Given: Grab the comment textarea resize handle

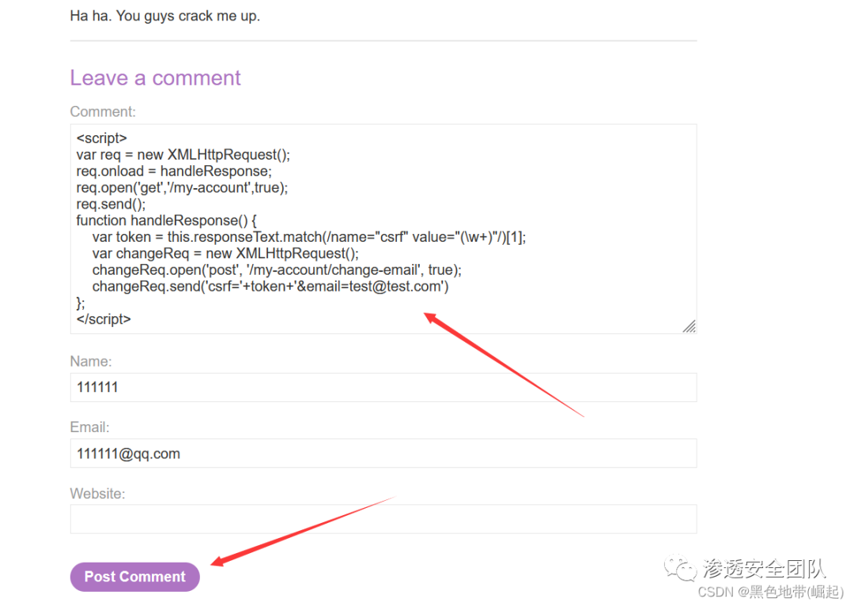Looking at the screenshot, I should 690,326.
